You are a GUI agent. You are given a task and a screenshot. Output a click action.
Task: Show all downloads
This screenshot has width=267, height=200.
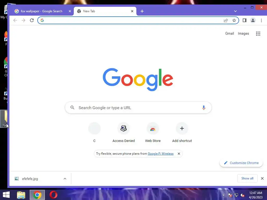click(247, 178)
